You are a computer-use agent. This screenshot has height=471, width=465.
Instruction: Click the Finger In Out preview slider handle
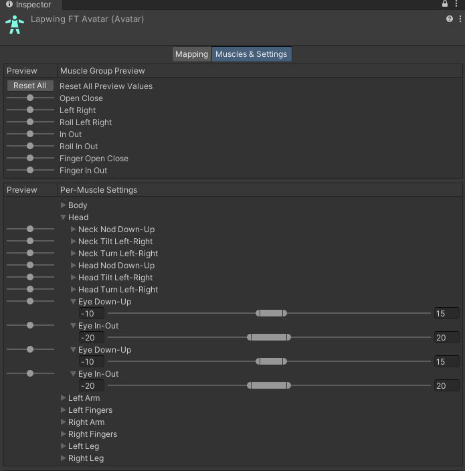point(30,171)
